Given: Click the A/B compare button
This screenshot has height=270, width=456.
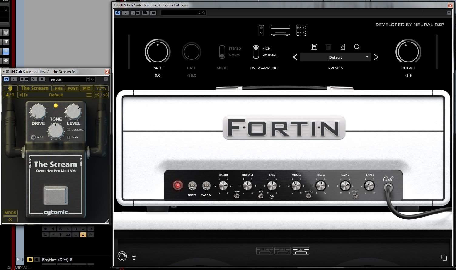Looking at the screenshot, I should point(10,95).
